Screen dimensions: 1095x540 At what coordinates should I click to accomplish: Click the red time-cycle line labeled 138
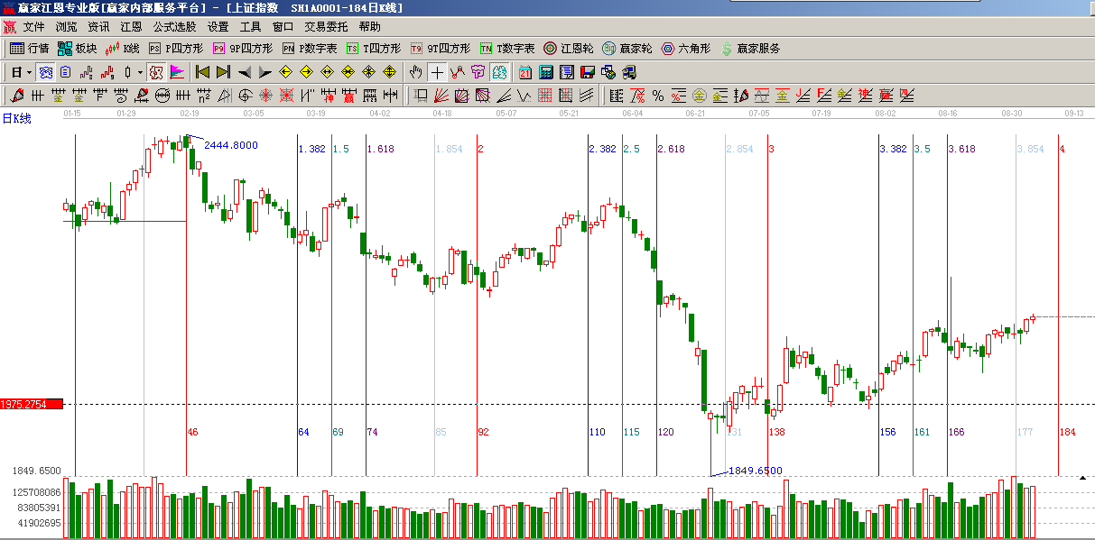(x=767, y=316)
